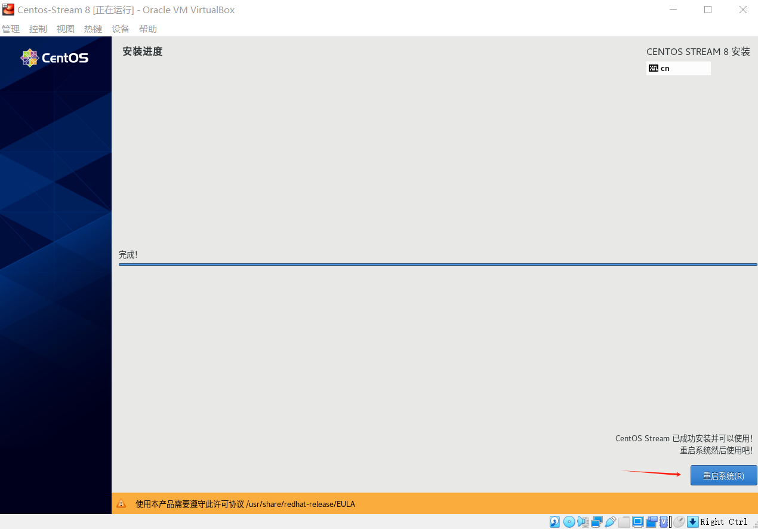758x529 pixels.
Task: Click the installation progress bar
Action: coord(437,264)
